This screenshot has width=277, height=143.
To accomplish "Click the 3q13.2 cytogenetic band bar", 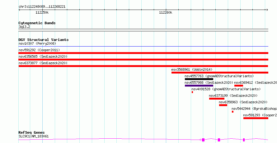I will tap(143, 30).
